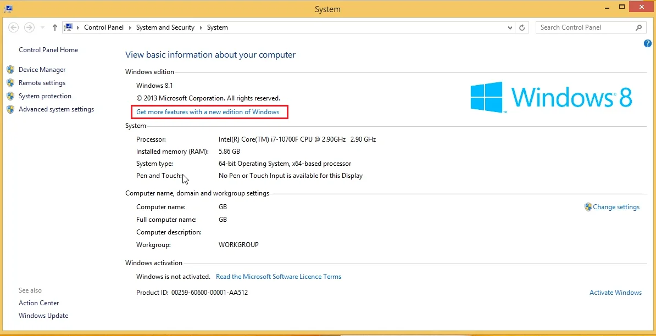
Task: Refresh the System page
Action: click(522, 27)
